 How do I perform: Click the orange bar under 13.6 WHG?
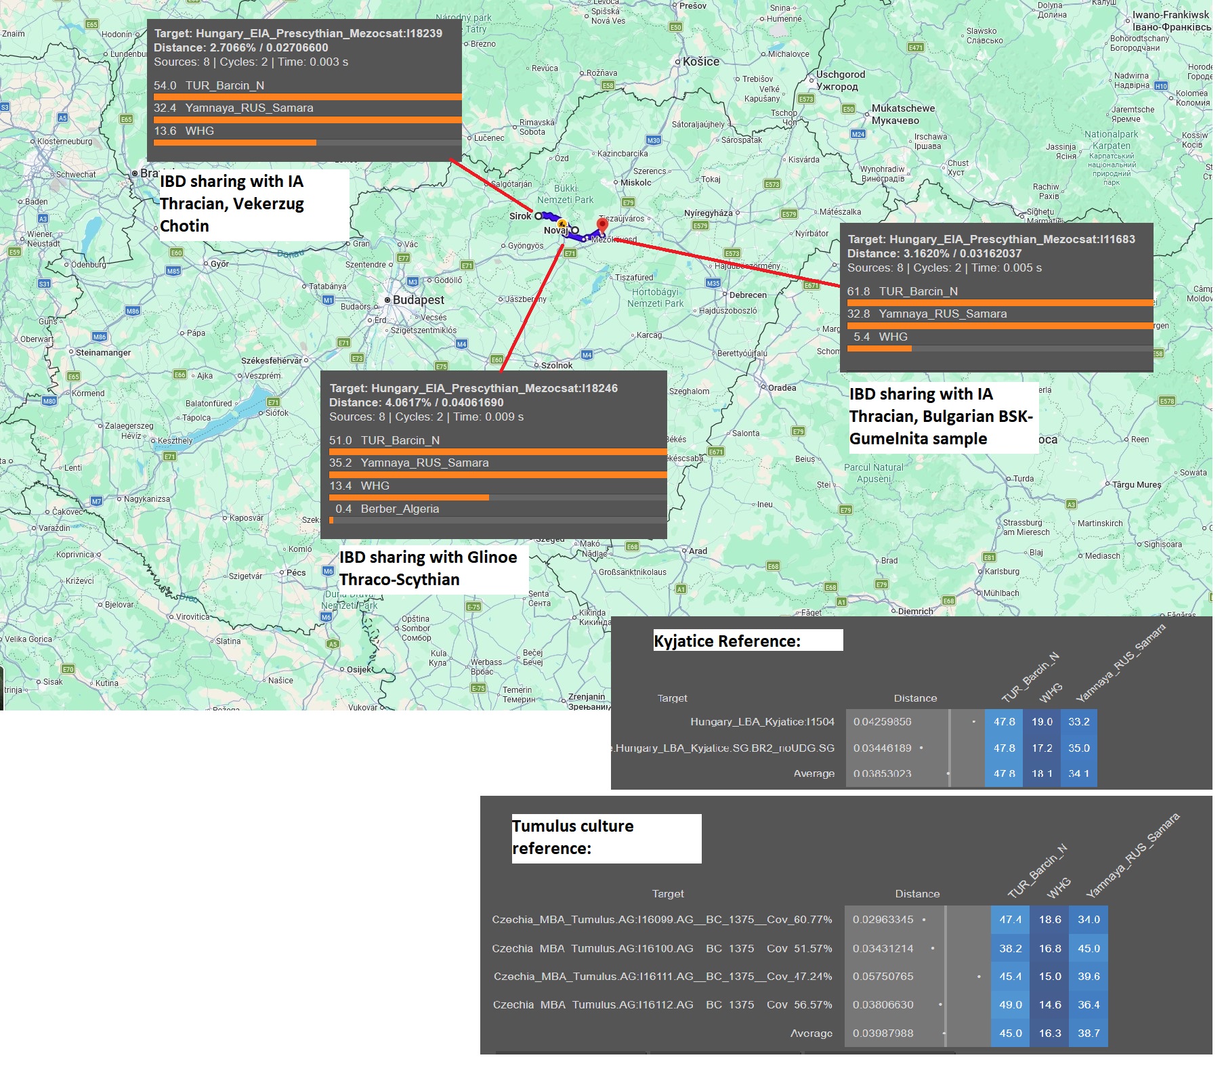(x=234, y=143)
